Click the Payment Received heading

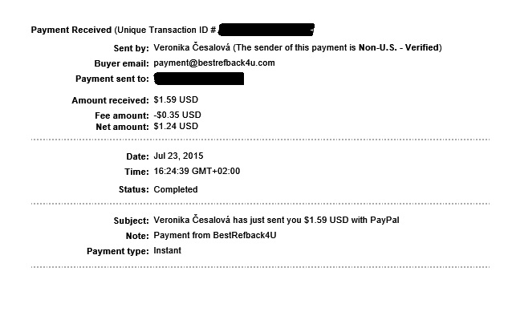tap(71, 30)
